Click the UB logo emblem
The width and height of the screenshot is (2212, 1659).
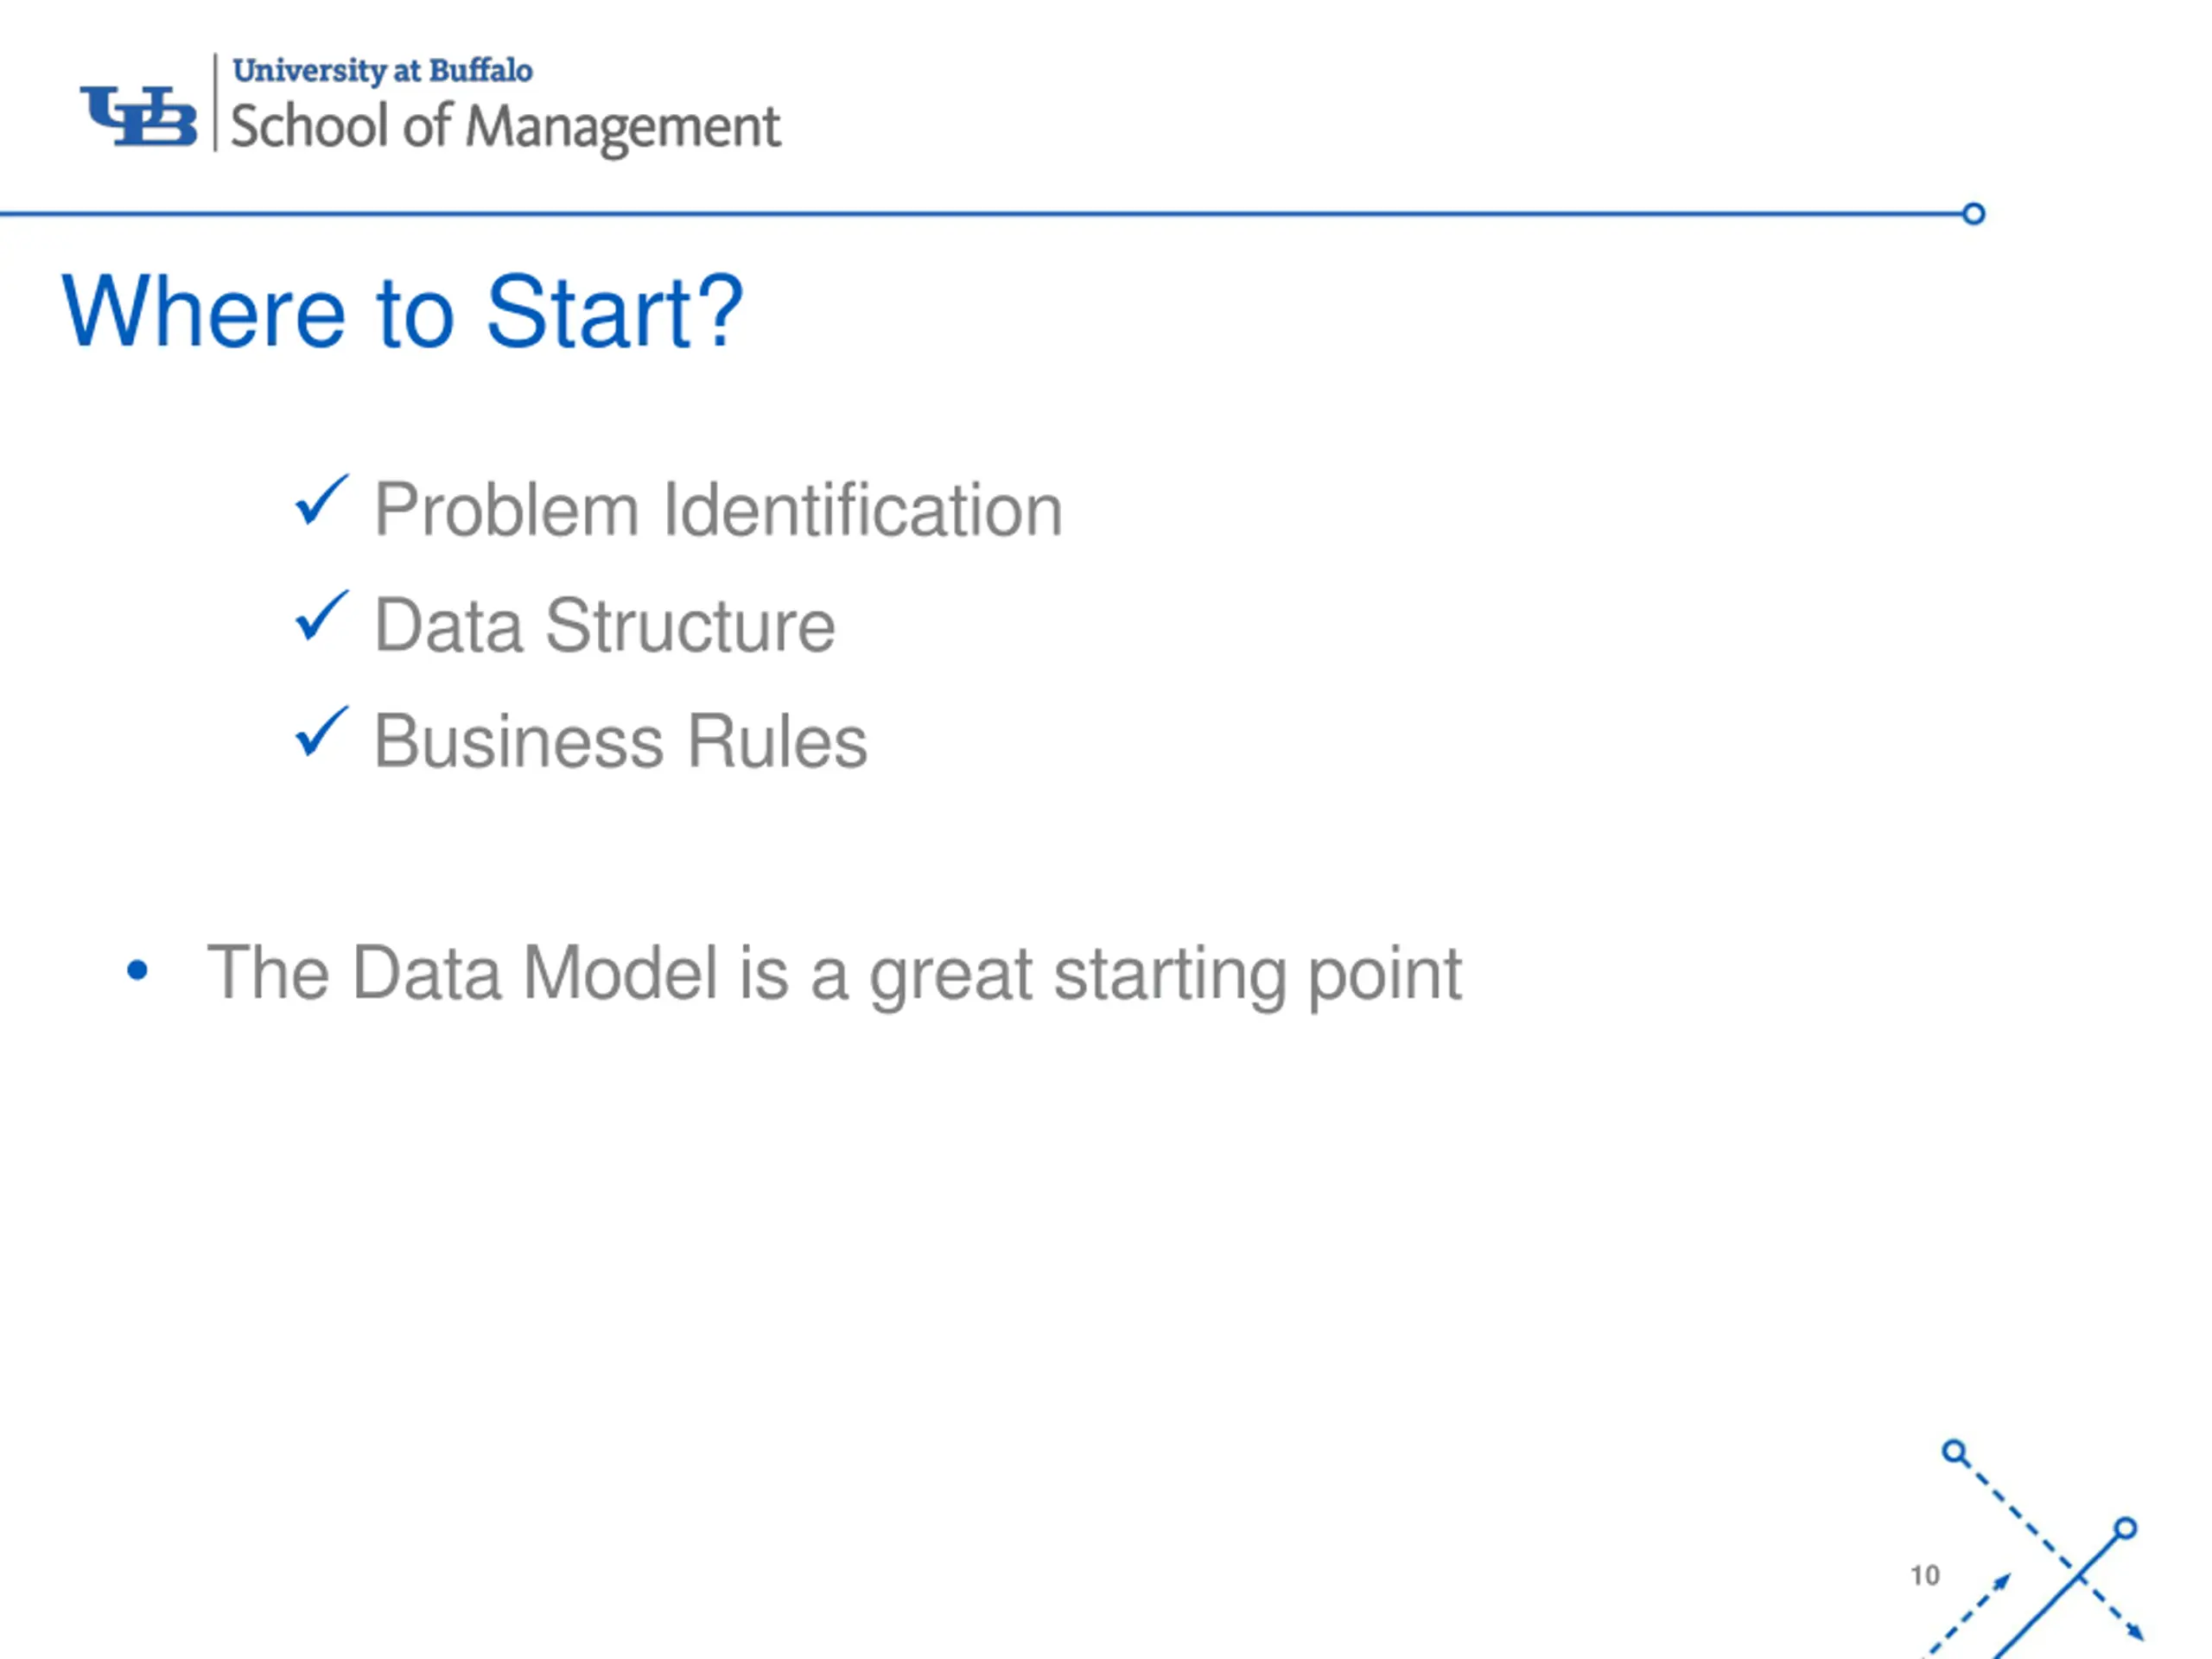tap(138, 116)
